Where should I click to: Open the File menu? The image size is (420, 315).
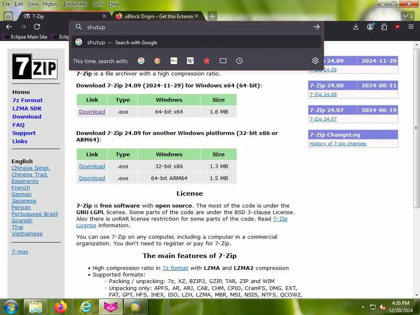pos(6,4)
